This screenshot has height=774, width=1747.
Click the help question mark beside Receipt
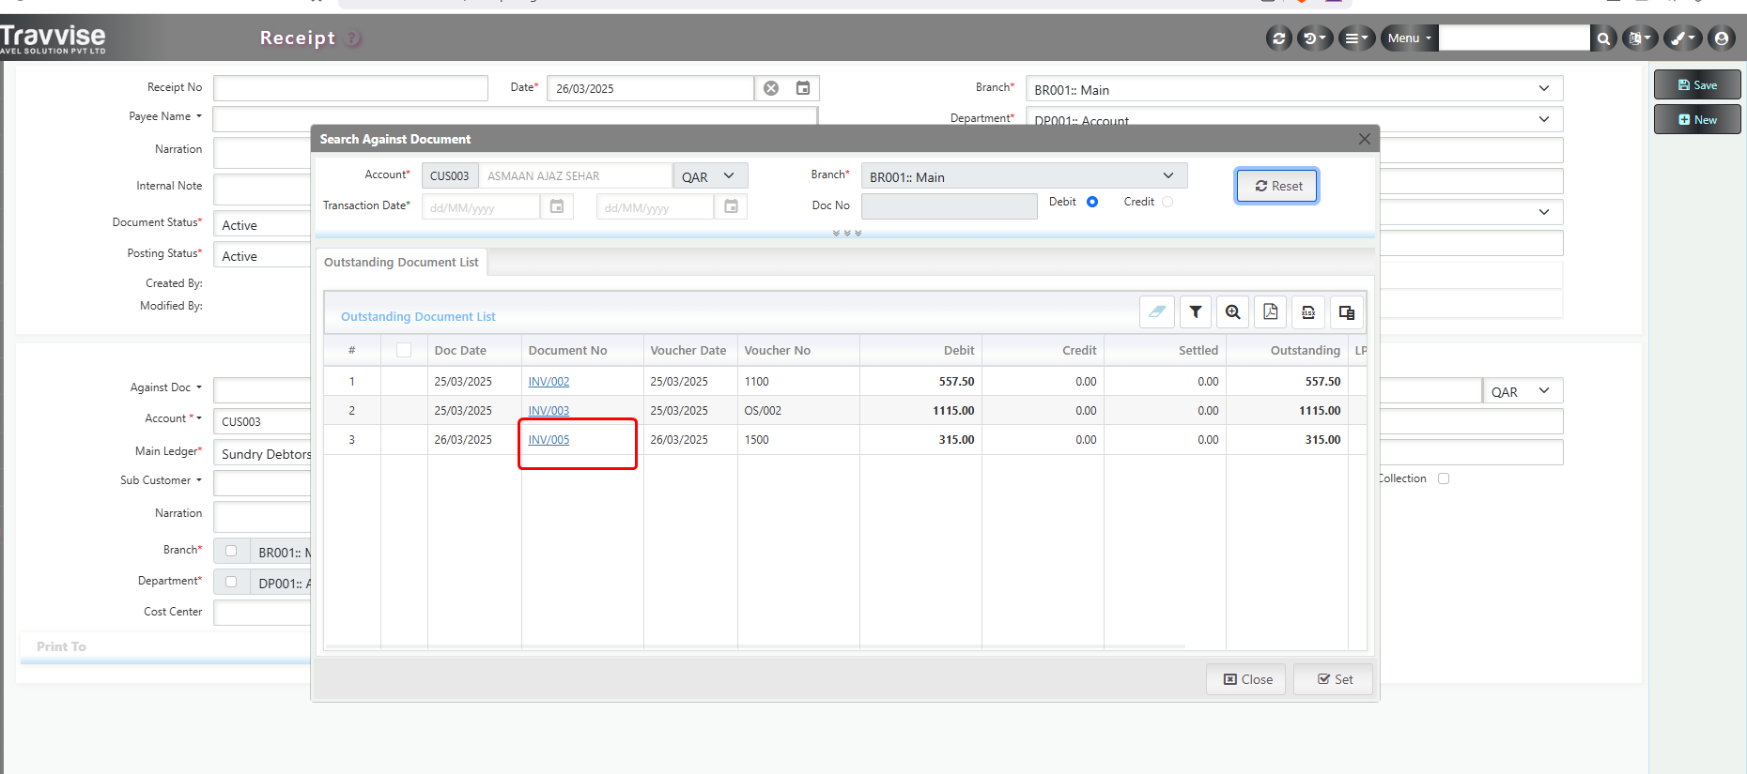pyautogui.click(x=352, y=38)
